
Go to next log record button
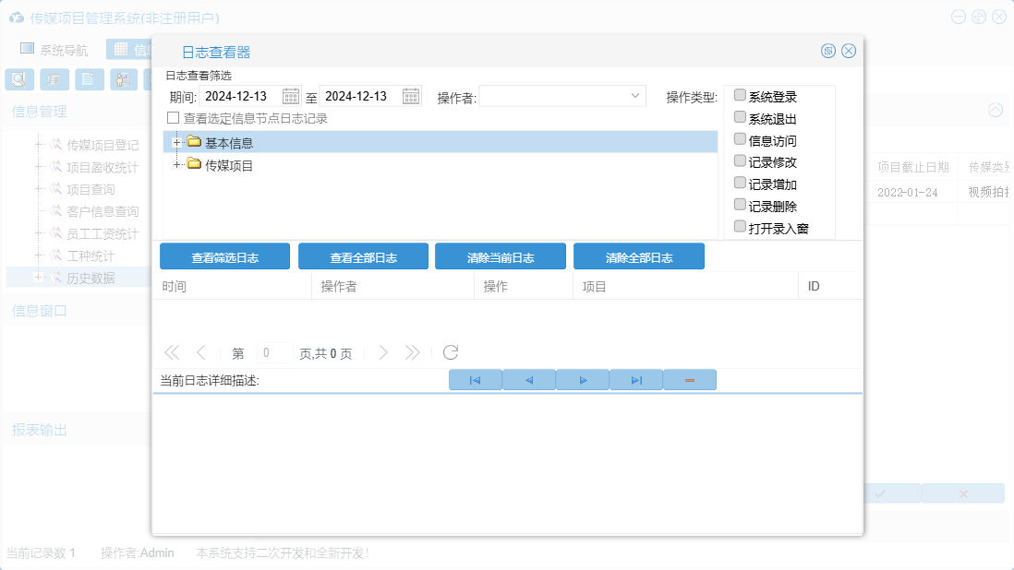pyautogui.click(x=583, y=380)
